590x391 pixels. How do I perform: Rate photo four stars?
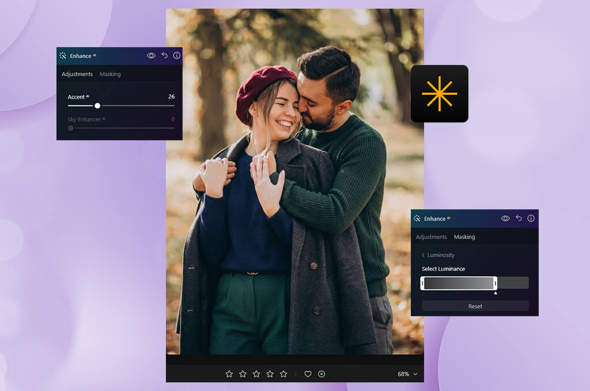click(270, 374)
